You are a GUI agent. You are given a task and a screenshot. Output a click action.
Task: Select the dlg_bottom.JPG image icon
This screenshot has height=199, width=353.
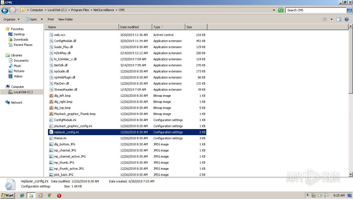pyautogui.click(x=51, y=144)
